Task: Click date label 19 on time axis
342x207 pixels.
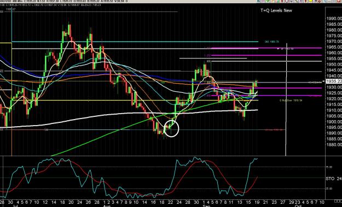Action: point(257,202)
